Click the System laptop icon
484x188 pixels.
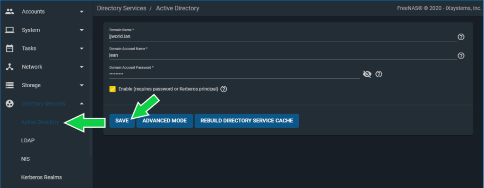tap(10, 30)
